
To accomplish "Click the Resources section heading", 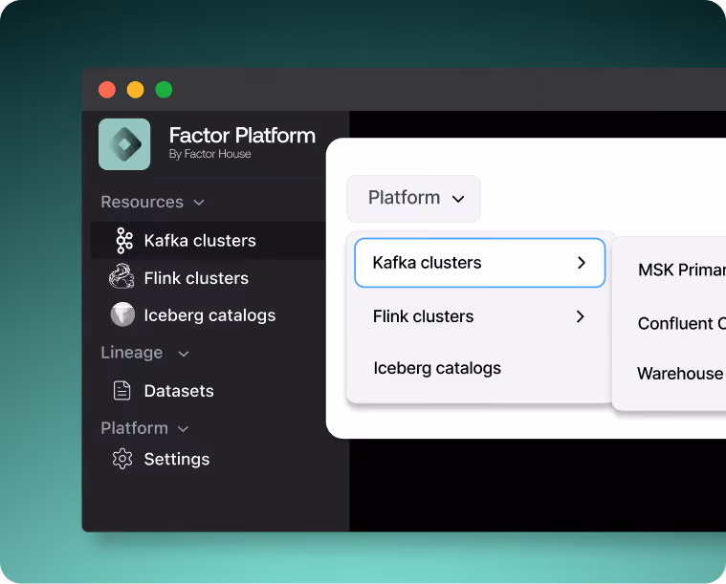I will click(143, 203).
